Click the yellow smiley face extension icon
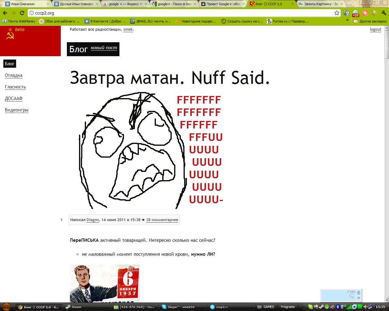Image resolution: width=389 pixels, height=311 pixels. pos(374,13)
